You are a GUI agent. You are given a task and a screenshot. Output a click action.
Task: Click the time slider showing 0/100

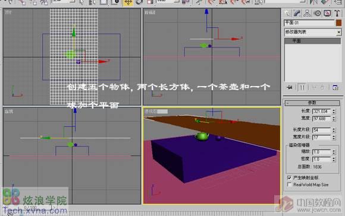click(x=30, y=208)
